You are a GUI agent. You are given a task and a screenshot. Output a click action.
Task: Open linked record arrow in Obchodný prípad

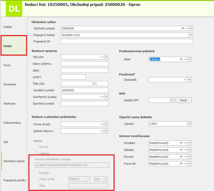[183, 28]
